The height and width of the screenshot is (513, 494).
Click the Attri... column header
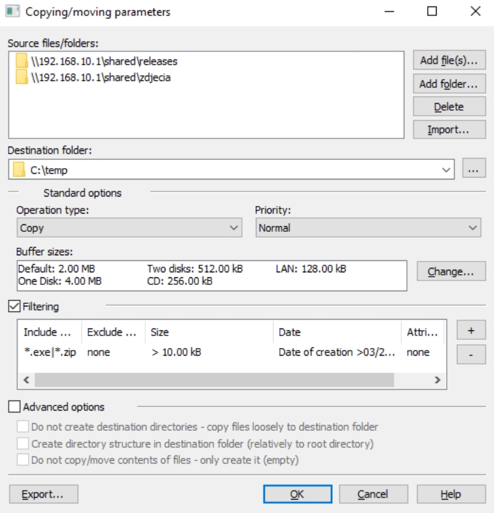click(423, 332)
